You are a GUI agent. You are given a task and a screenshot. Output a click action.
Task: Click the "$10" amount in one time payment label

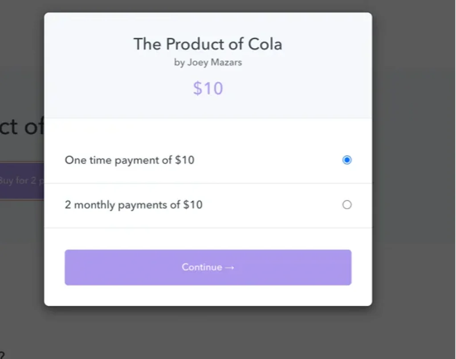pos(184,160)
